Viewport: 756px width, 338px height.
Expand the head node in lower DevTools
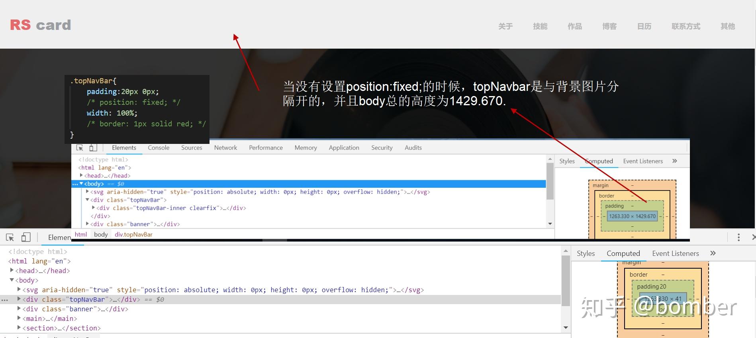12,270
